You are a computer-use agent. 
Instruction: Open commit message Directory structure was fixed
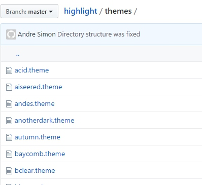98,34
